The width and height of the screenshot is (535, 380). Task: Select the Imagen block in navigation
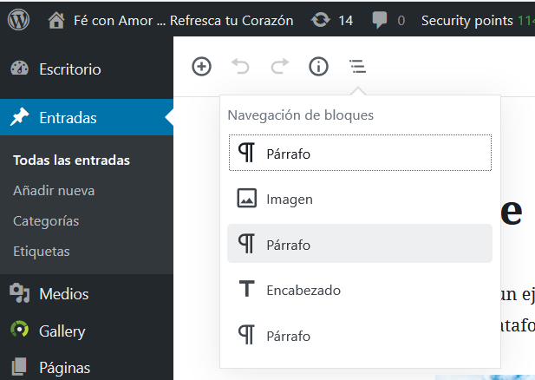tap(360, 199)
